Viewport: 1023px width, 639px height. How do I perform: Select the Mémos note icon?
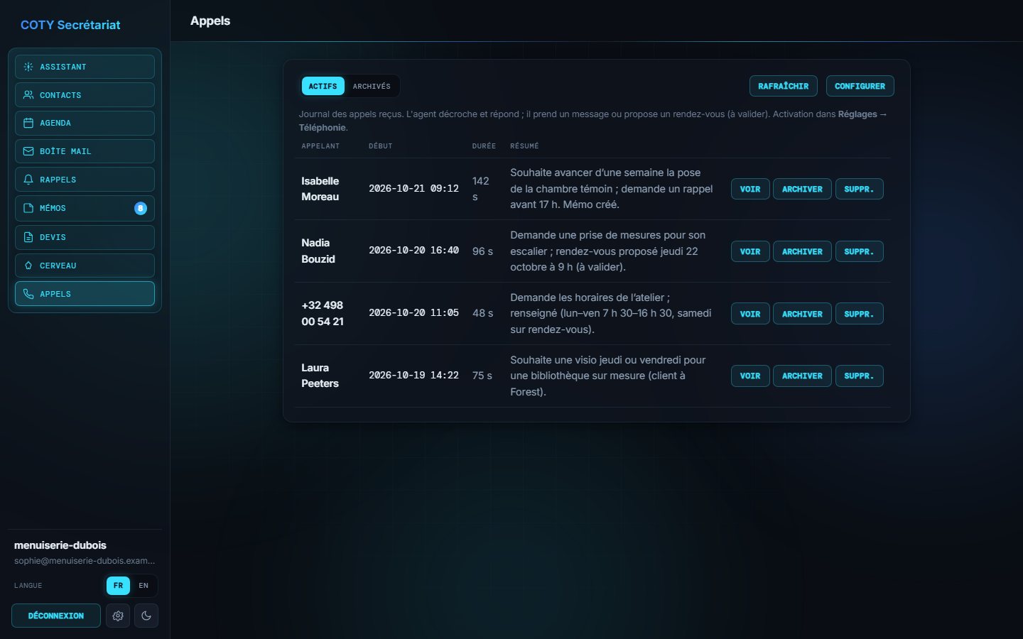(x=28, y=208)
